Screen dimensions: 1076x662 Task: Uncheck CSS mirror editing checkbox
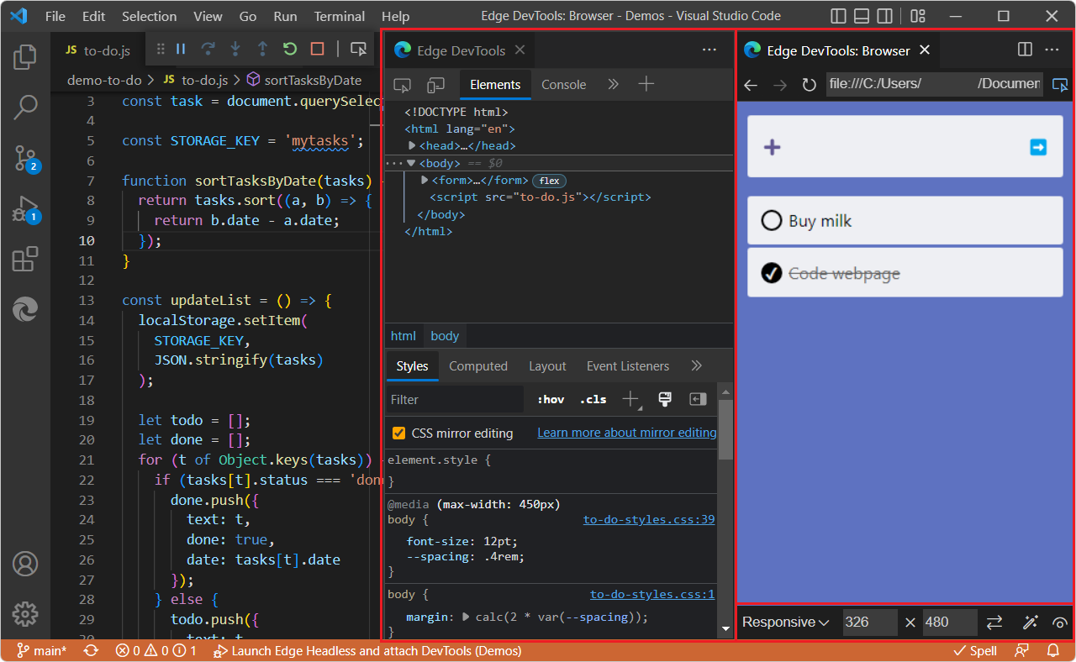tap(399, 433)
